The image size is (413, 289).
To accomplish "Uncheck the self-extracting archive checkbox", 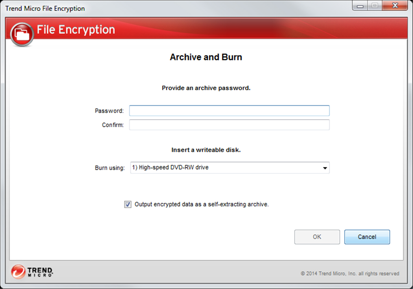I will (x=128, y=204).
